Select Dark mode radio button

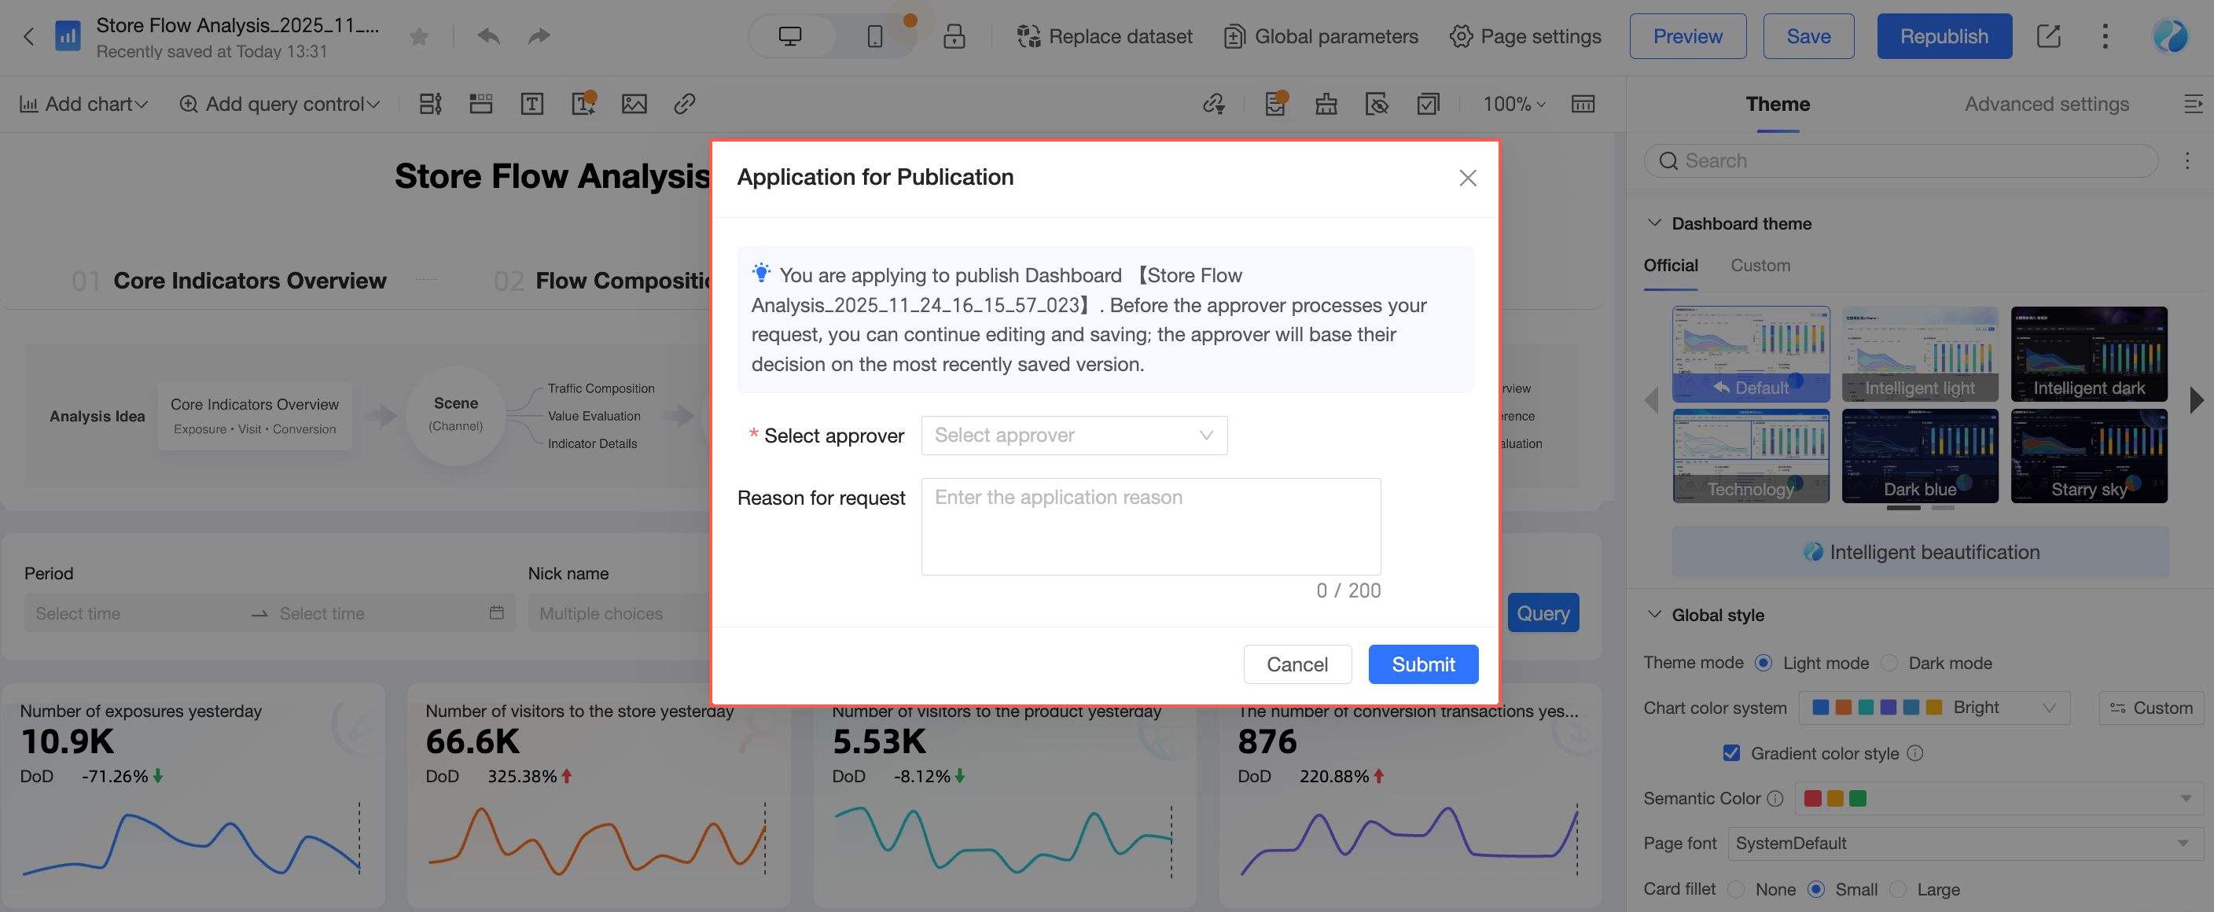coord(1889,663)
